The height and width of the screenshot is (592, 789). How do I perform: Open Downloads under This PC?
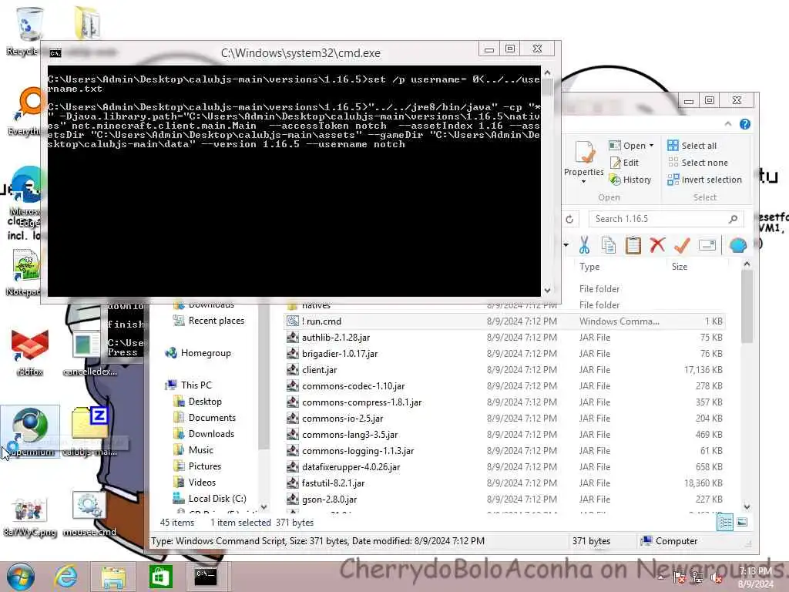(203, 434)
